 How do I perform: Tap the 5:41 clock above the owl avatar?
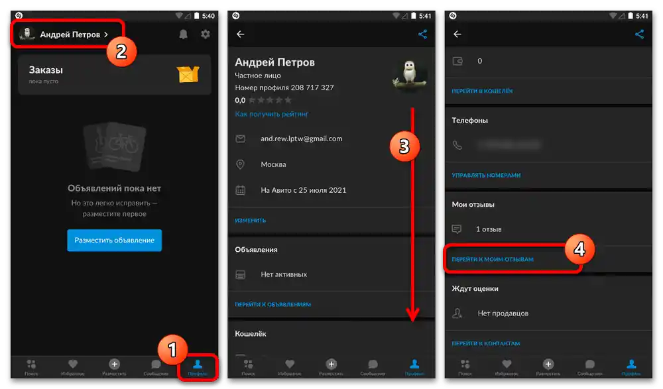pos(425,16)
